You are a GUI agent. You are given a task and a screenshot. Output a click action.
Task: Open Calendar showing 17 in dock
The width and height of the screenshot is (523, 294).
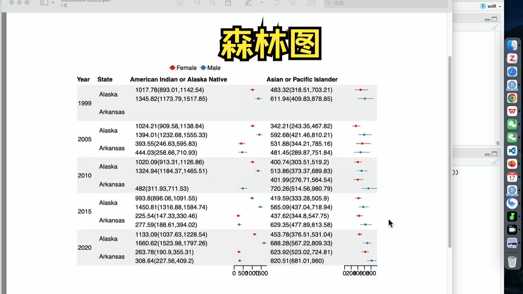(x=512, y=177)
